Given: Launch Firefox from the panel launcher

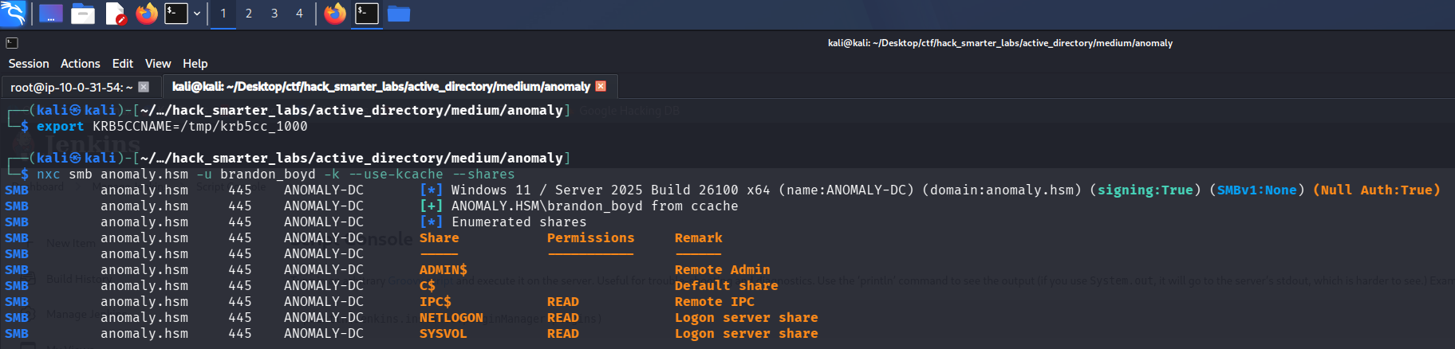Looking at the screenshot, I should coord(147,14).
